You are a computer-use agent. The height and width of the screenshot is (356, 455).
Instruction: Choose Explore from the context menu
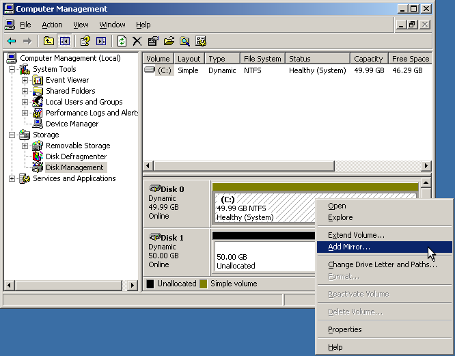point(385,217)
